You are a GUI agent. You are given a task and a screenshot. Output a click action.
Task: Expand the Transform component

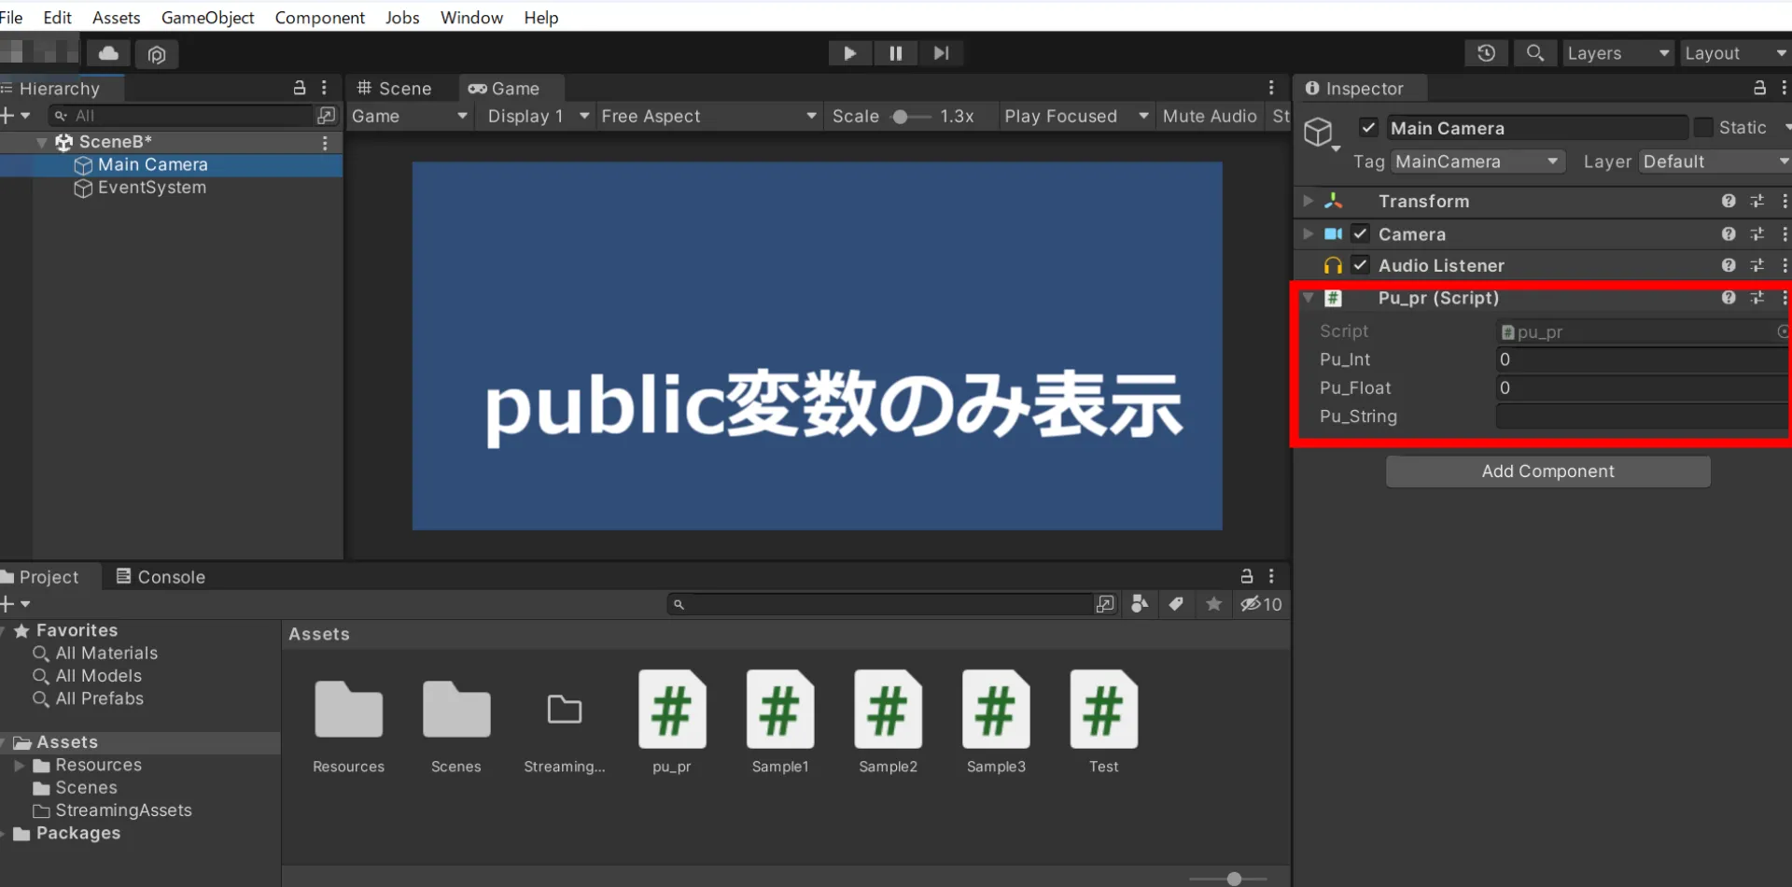click(1309, 201)
